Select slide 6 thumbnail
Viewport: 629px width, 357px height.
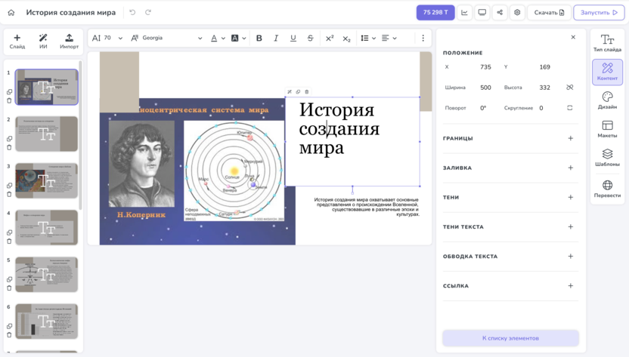[x=47, y=322]
